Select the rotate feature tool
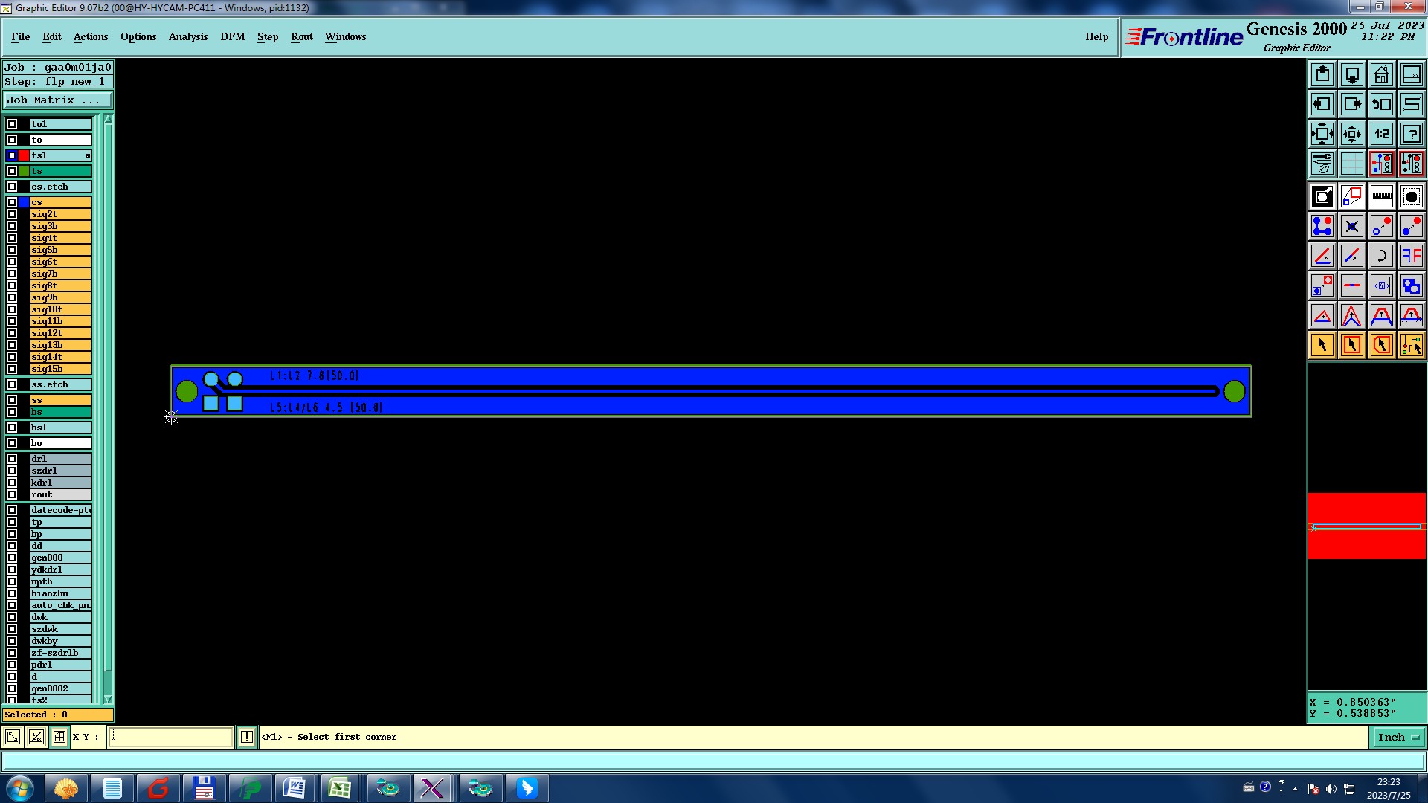 [x=1381, y=256]
